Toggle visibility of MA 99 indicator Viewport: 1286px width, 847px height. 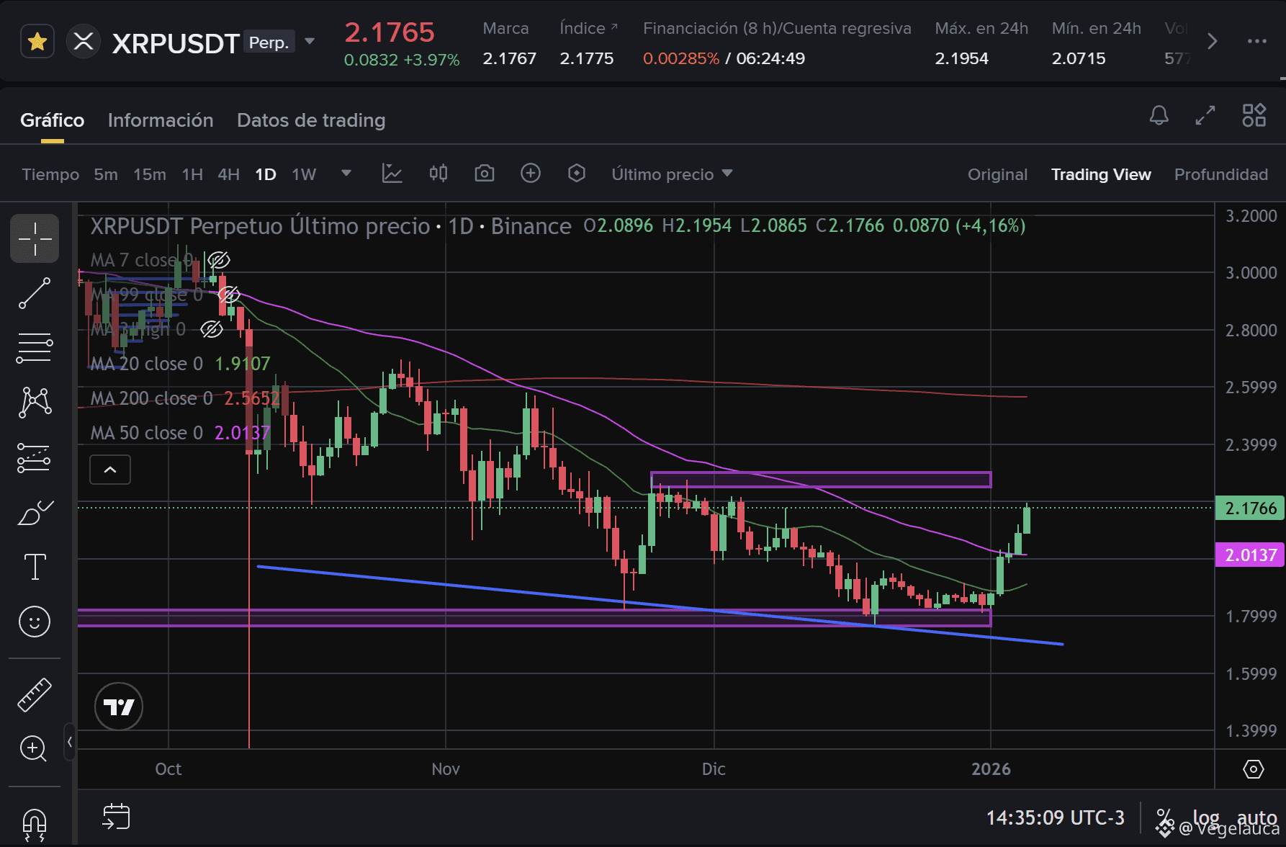[229, 295]
